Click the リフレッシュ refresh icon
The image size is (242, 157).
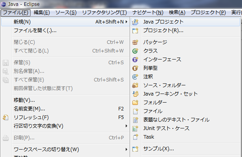(x=5, y=117)
